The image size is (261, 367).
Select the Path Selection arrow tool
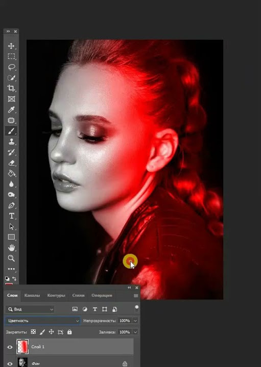click(11, 226)
